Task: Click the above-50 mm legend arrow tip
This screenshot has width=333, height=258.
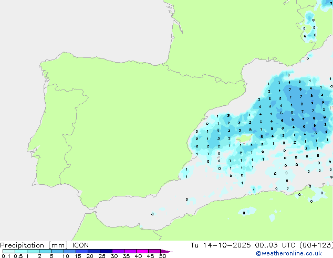Action: (166, 252)
